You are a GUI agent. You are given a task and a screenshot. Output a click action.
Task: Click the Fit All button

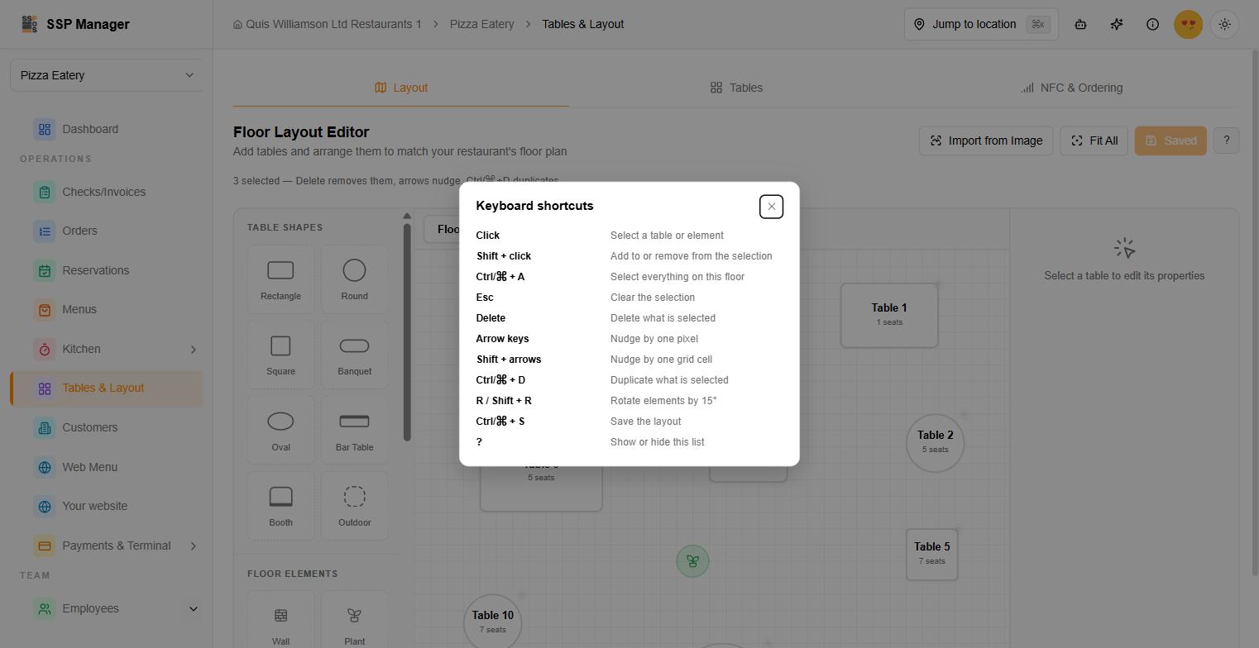pyautogui.click(x=1094, y=141)
